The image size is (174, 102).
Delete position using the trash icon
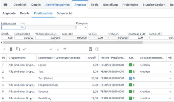[x=11, y=49]
